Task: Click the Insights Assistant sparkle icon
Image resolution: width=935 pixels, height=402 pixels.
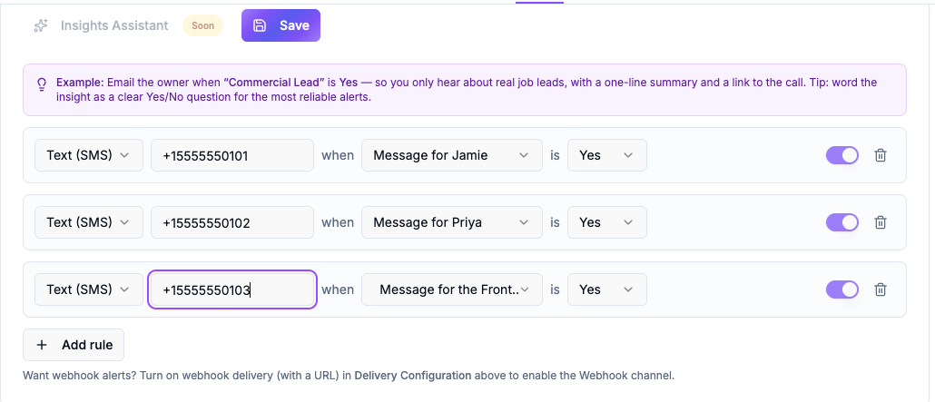Action: (x=41, y=25)
